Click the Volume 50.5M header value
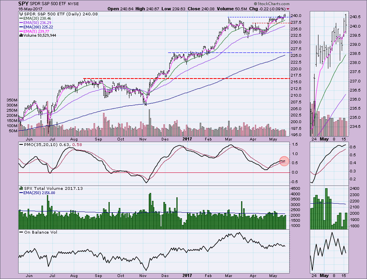The image size is (367, 279). (x=232, y=9)
